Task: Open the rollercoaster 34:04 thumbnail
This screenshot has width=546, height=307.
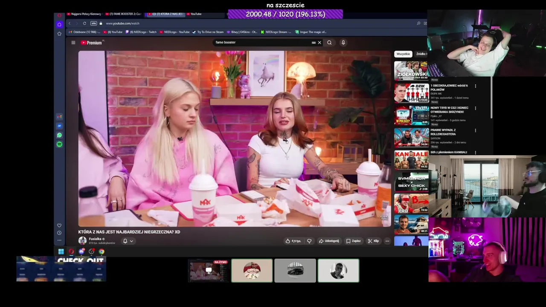Action: (411, 137)
